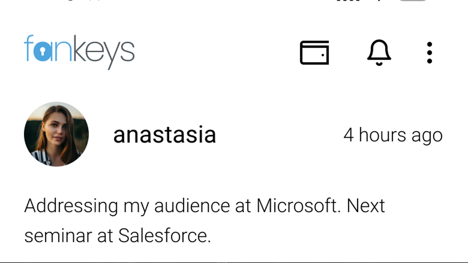The image size is (468, 263).
Task: Open the wallet icon in header
Action: 314,52
